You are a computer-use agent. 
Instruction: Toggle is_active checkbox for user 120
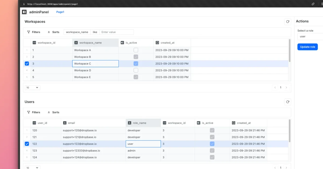(212, 130)
